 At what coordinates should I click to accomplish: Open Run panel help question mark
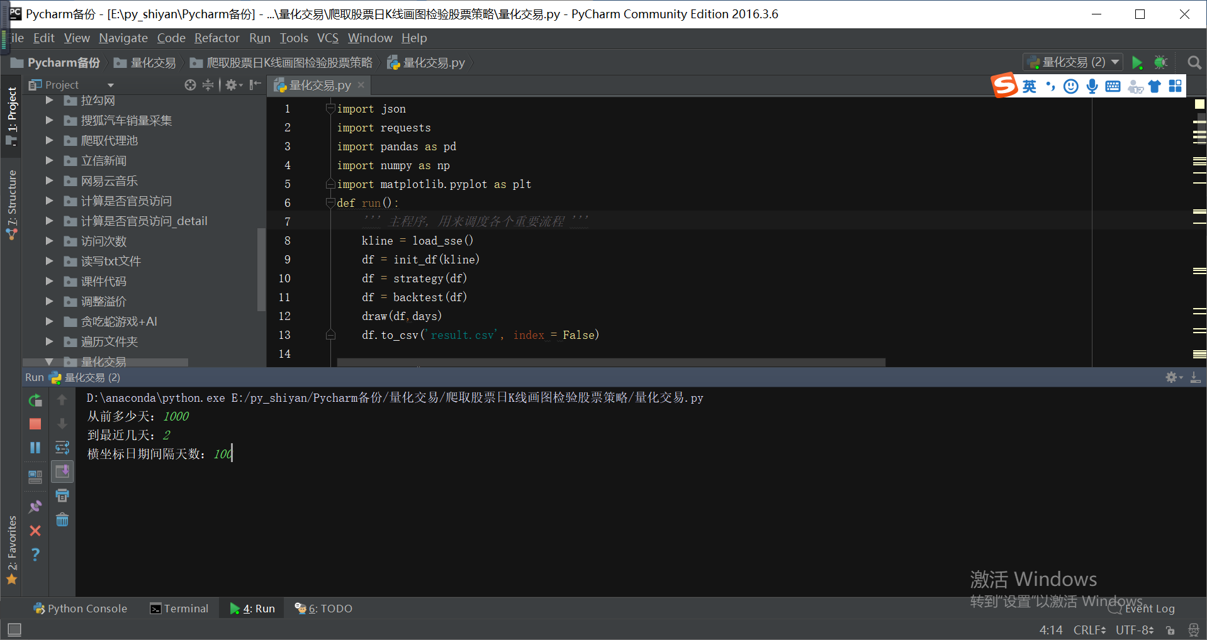point(35,554)
